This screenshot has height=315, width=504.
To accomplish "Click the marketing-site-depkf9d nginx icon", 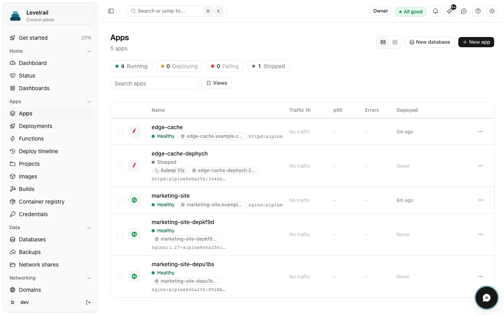I will click(134, 234).
